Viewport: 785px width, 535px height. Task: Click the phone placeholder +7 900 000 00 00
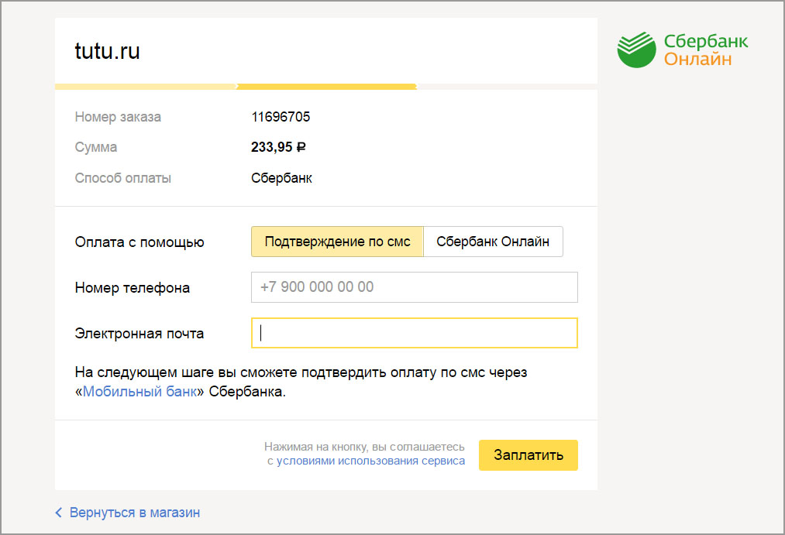pyautogui.click(x=312, y=286)
